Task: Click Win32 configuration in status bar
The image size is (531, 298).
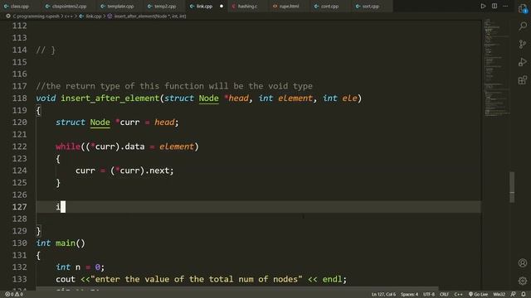Action: pos(499,295)
